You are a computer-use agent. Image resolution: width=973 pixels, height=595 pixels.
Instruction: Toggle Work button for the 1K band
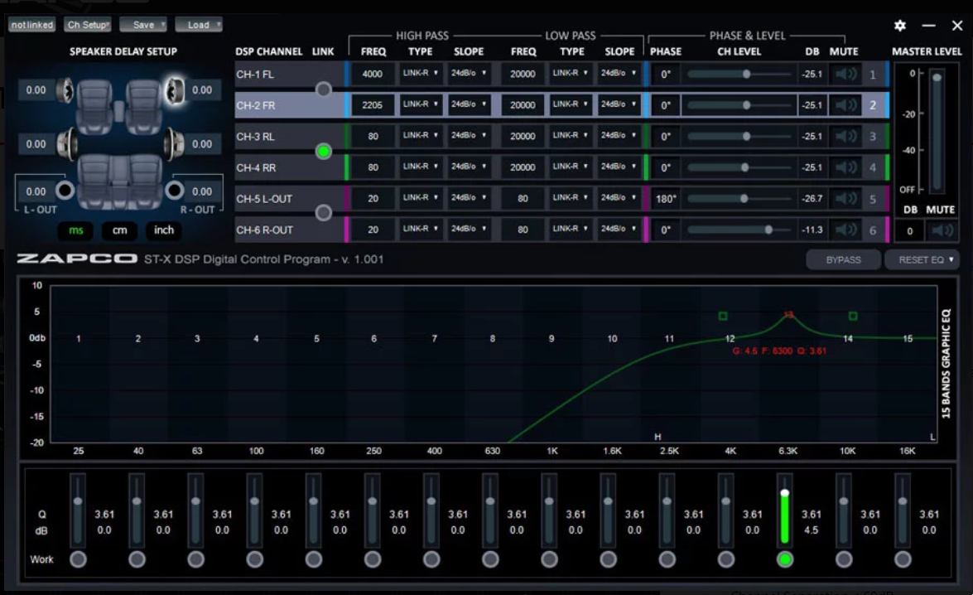pos(549,559)
